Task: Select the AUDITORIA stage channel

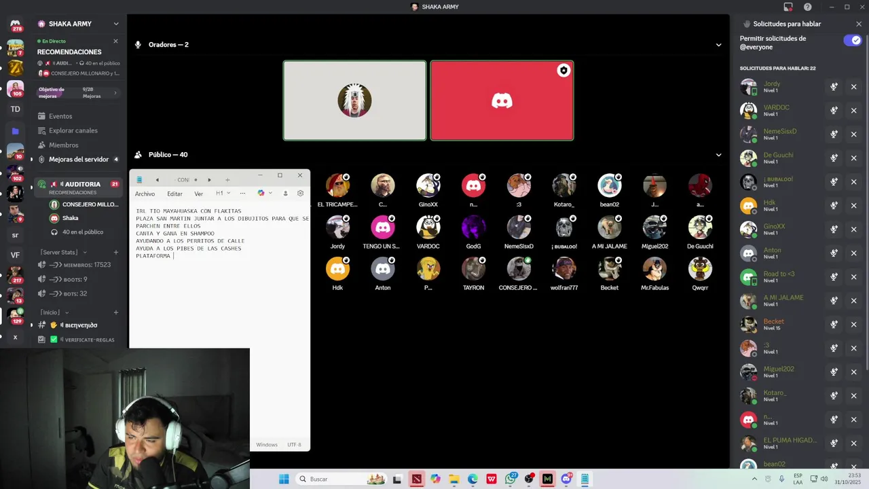Action: tap(79, 187)
